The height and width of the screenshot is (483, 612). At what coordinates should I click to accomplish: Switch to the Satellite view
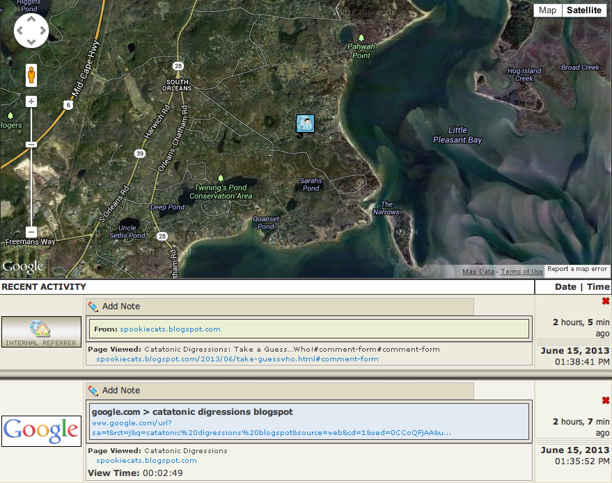[584, 10]
